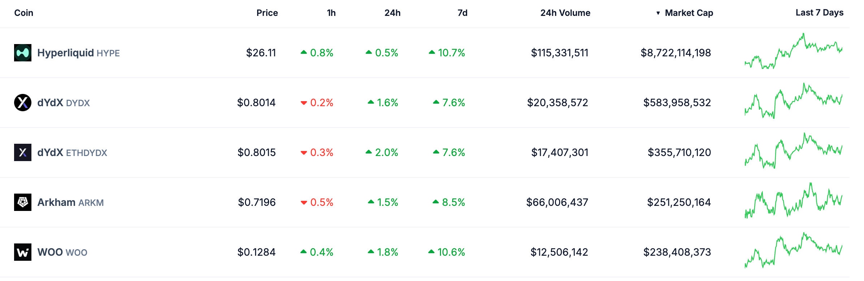Sort by the 1h change column
Screen dimensions: 864x281
pyautogui.click(x=331, y=13)
